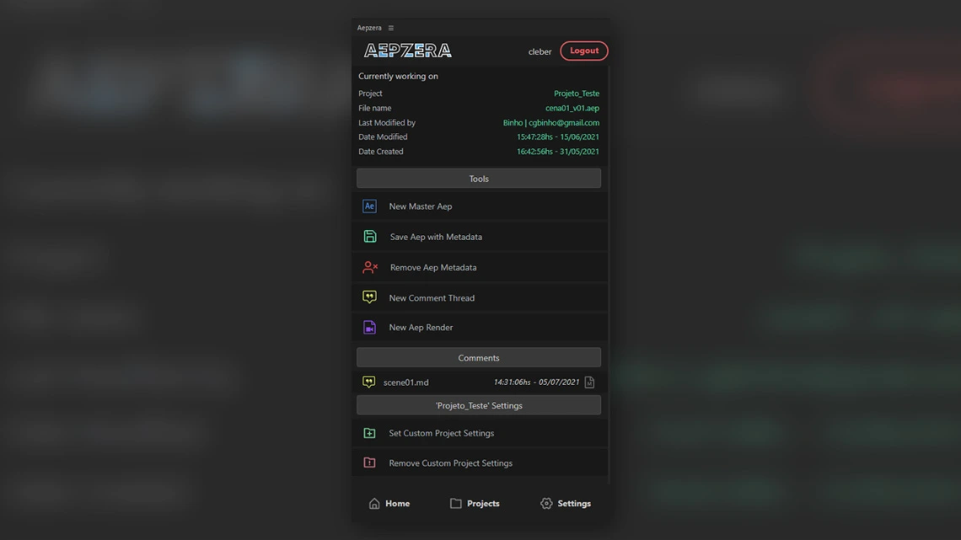Start a New Comment Thread
Screen dimensions: 961x540
480,297
